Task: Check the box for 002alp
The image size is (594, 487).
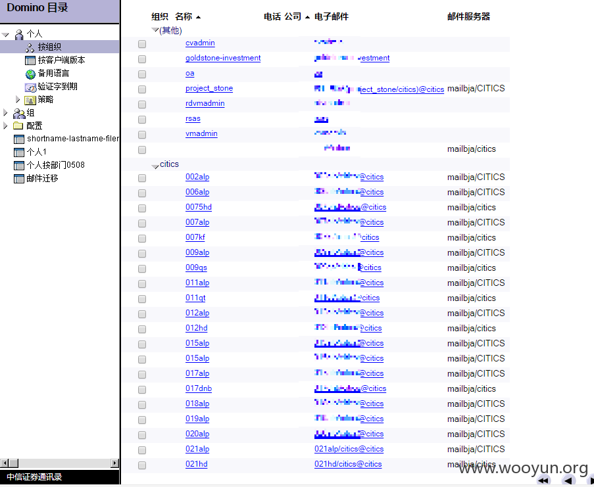Action: click(142, 178)
